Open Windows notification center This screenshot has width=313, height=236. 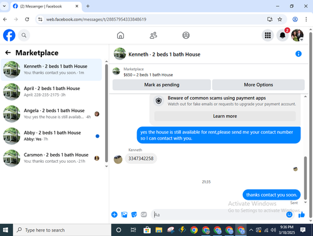coord(303,230)
